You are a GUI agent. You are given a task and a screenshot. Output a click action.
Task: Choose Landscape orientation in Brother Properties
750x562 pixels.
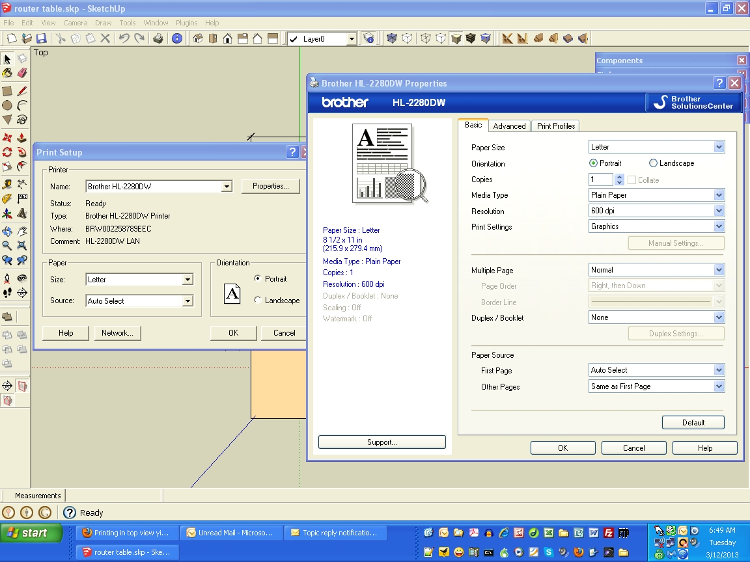click(x=653, y=163)
